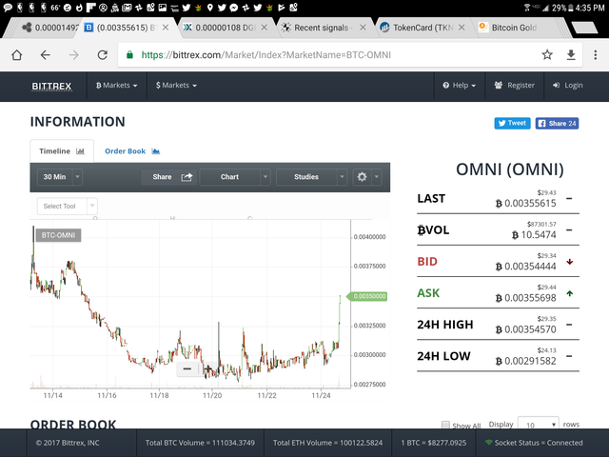Close the TokenCard tab
The width and height of the screenshot is (609, 457).
pyautogui.click(x=462, y=28)
